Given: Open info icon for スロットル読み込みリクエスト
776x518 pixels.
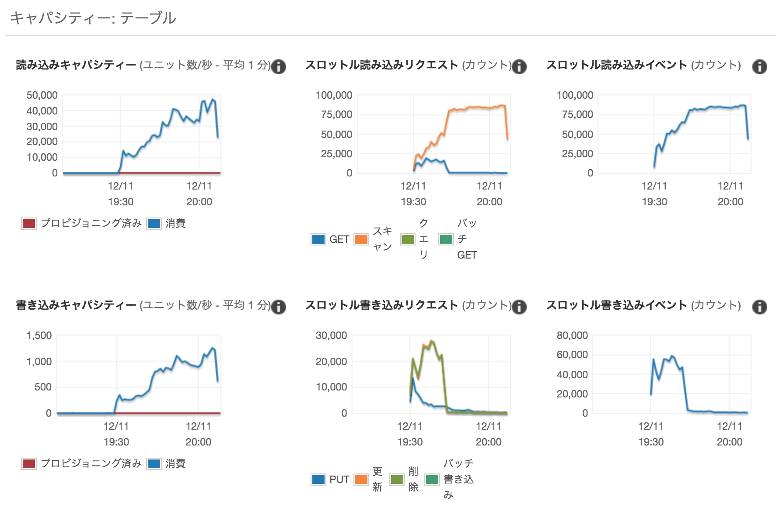Looking at the screenshot, I should (x=519, y=67).
